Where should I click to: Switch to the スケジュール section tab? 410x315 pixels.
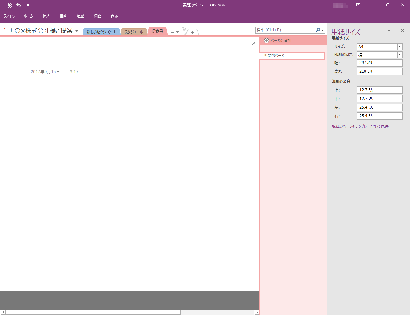point(134,32)
